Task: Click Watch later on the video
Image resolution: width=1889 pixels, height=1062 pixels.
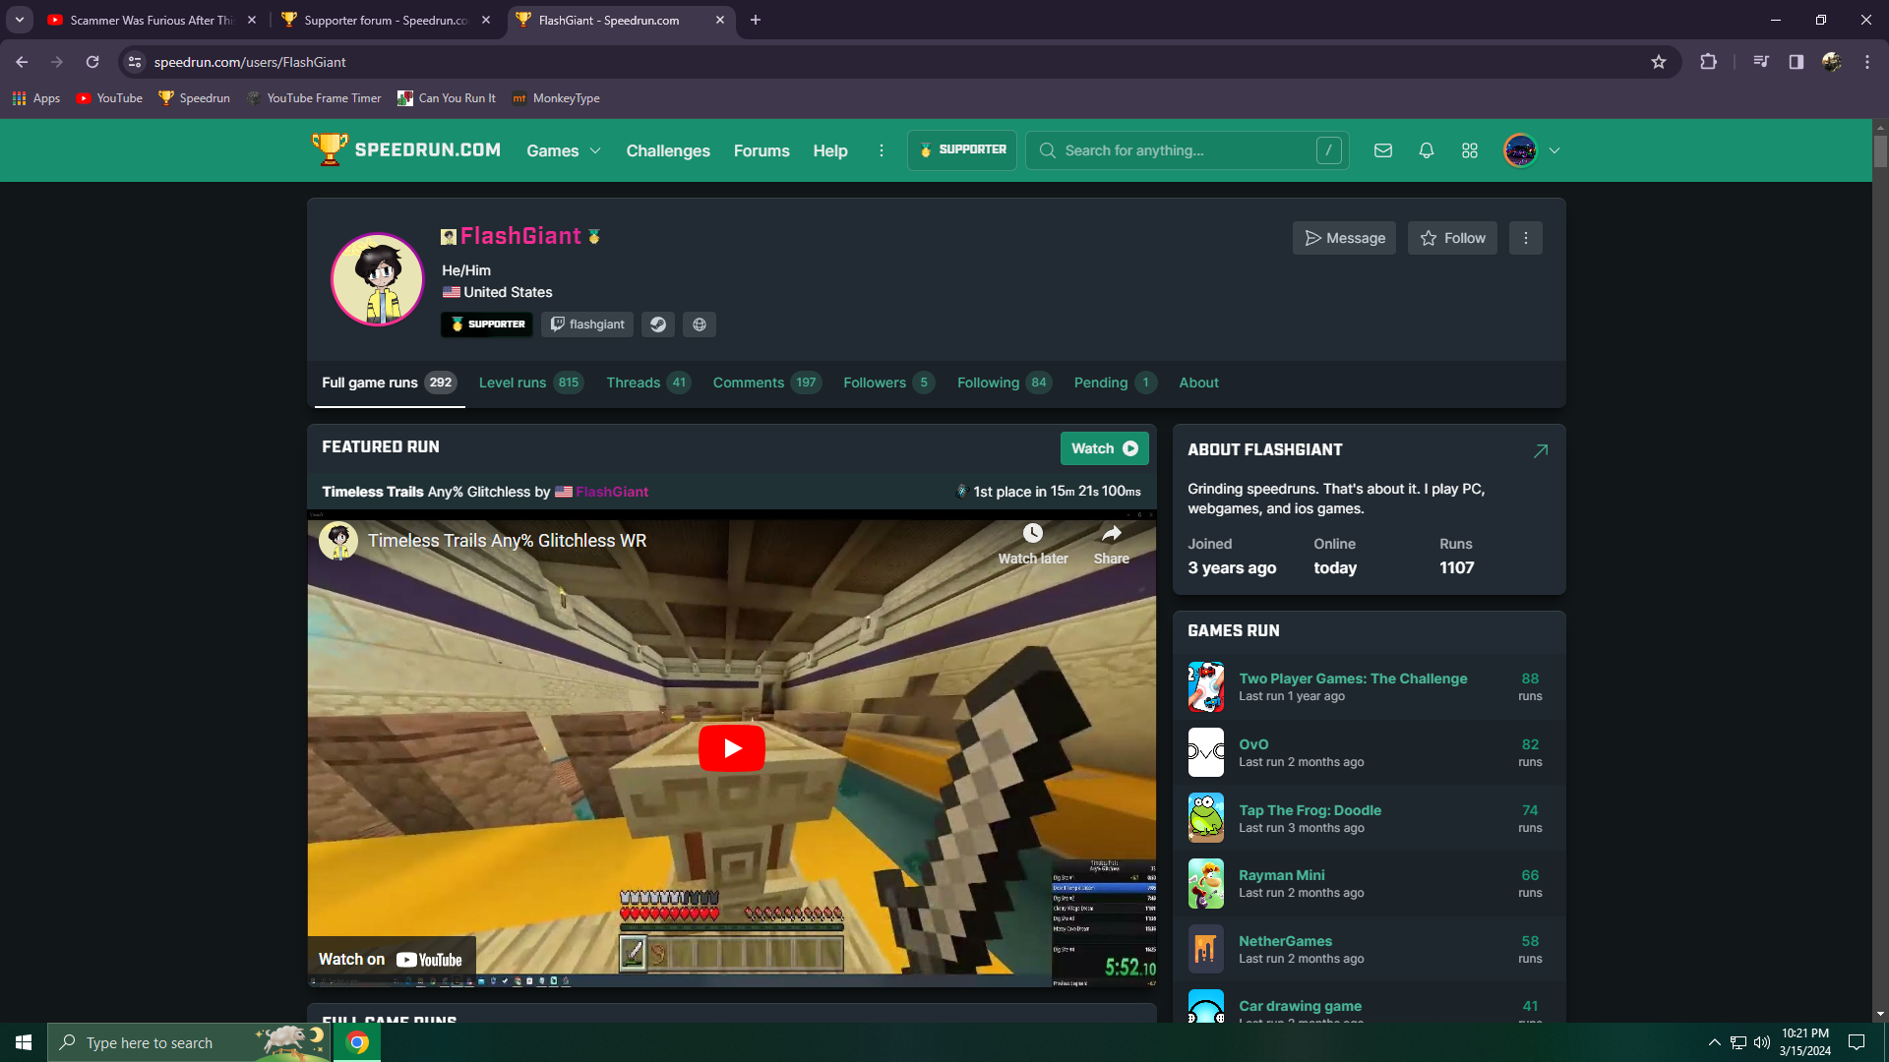Action: (1033, 544)
